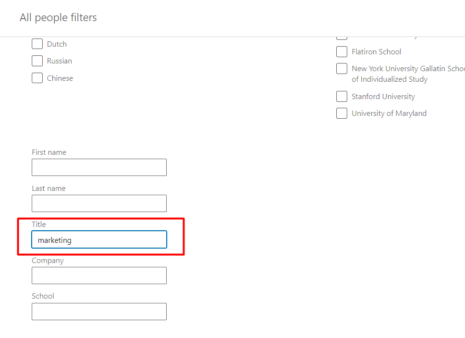The image size is (465, 338).
Task: Click the All people filters heading
Action: coord(58,18)
